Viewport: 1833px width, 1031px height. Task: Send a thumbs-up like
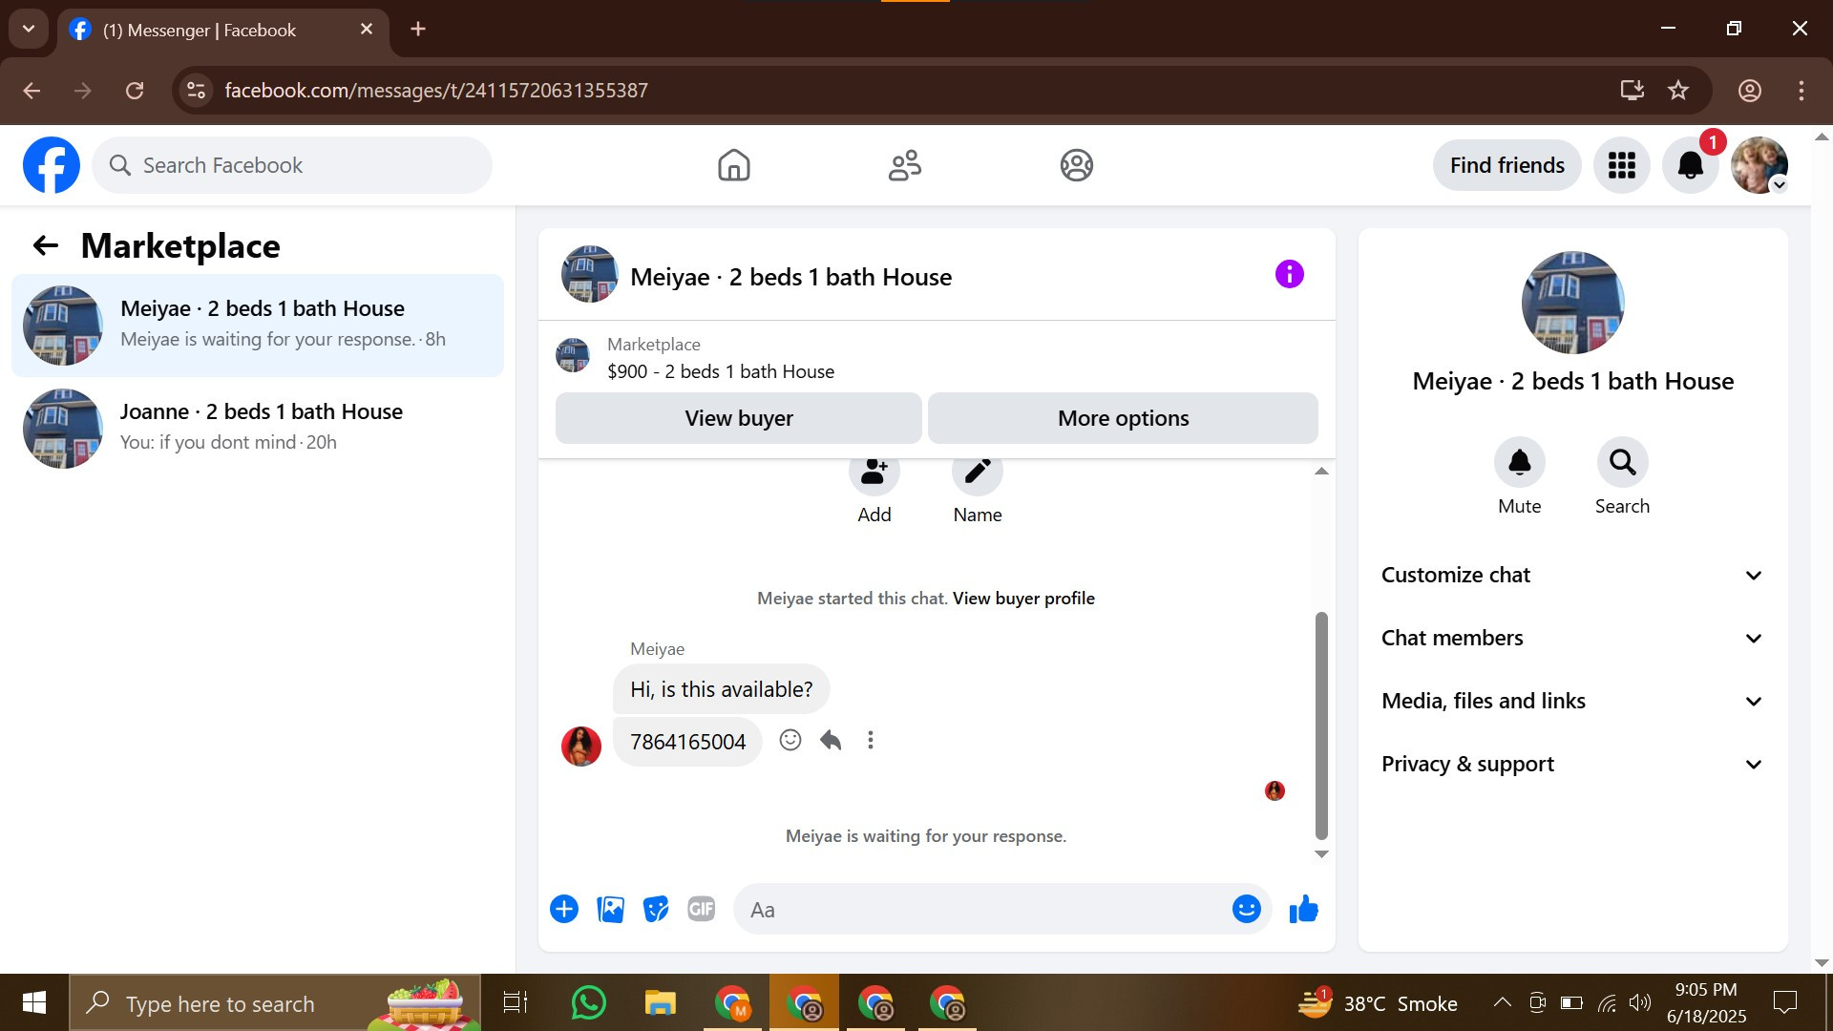pos(1303,909)
